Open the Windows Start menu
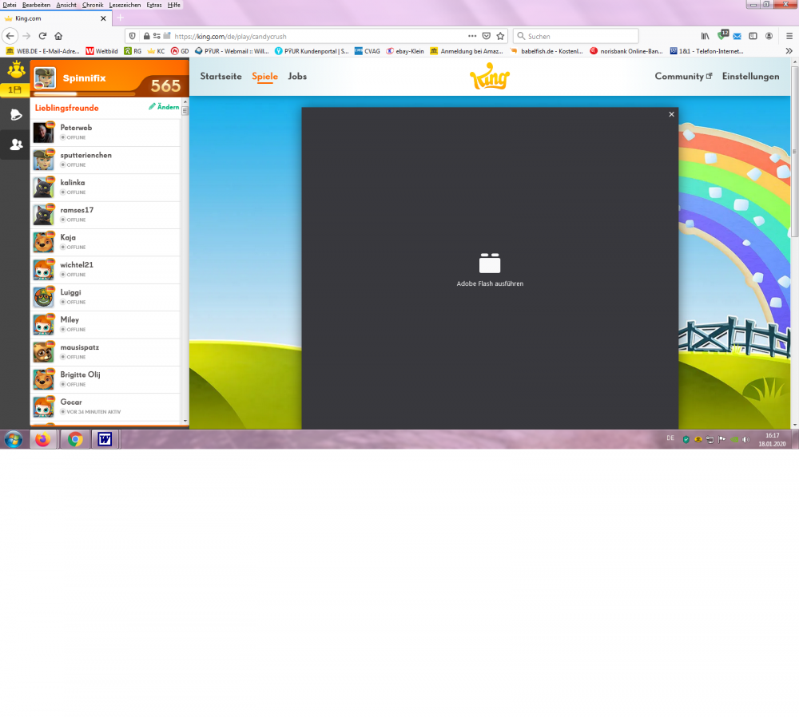The height and width of the screenshot is (717, 799). 14,439
